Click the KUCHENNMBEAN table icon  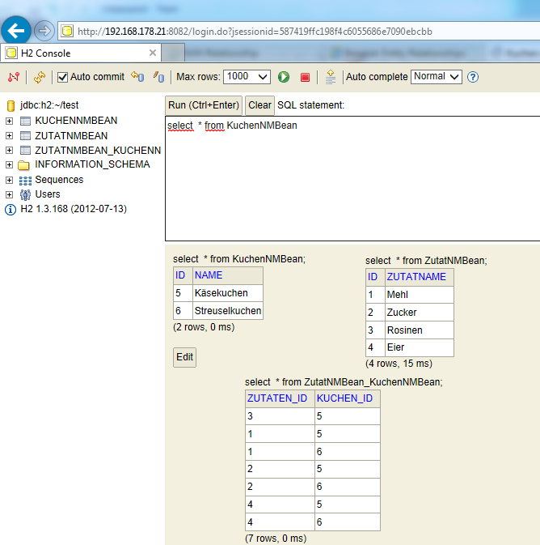click(x=25, y=121)
